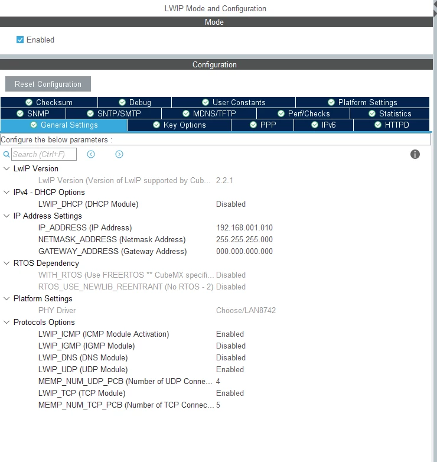Go to next search result arrow

click(x=119, y=154)
